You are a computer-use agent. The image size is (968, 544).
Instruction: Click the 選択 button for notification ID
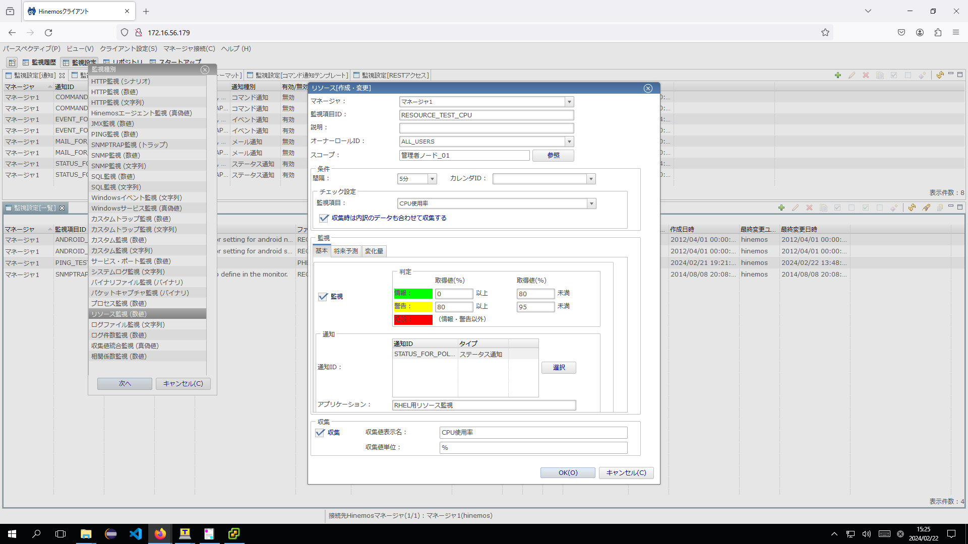[x=559, y=368]
